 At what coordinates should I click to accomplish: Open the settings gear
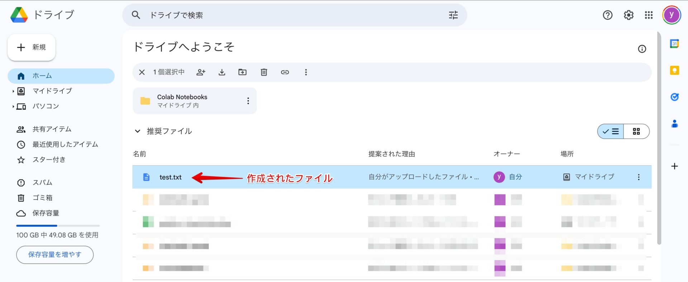pyautogui.click(x=629, y=15)
